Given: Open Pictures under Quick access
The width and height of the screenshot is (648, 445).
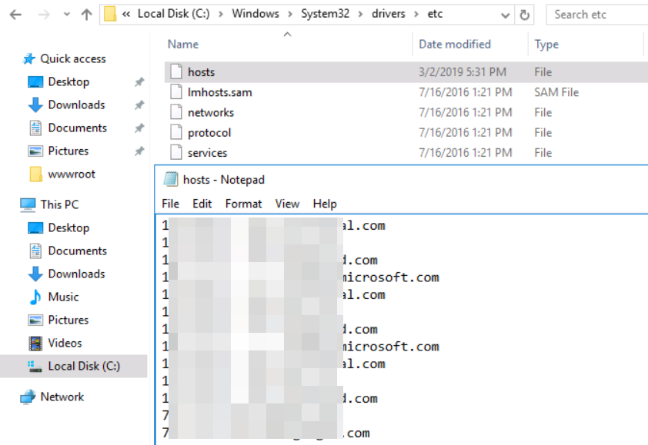Looking at the screenshot, I should [x=68, y=151].
